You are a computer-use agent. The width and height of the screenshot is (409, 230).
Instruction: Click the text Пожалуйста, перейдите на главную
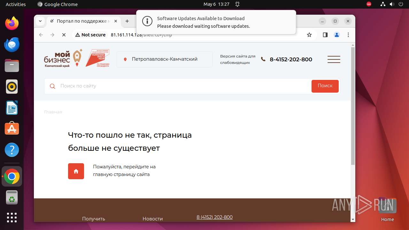(124, 171)
